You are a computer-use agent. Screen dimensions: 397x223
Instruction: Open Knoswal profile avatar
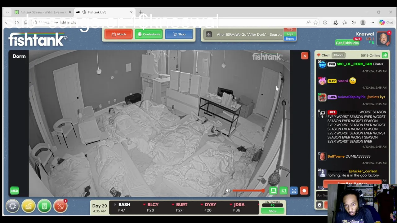383,39
